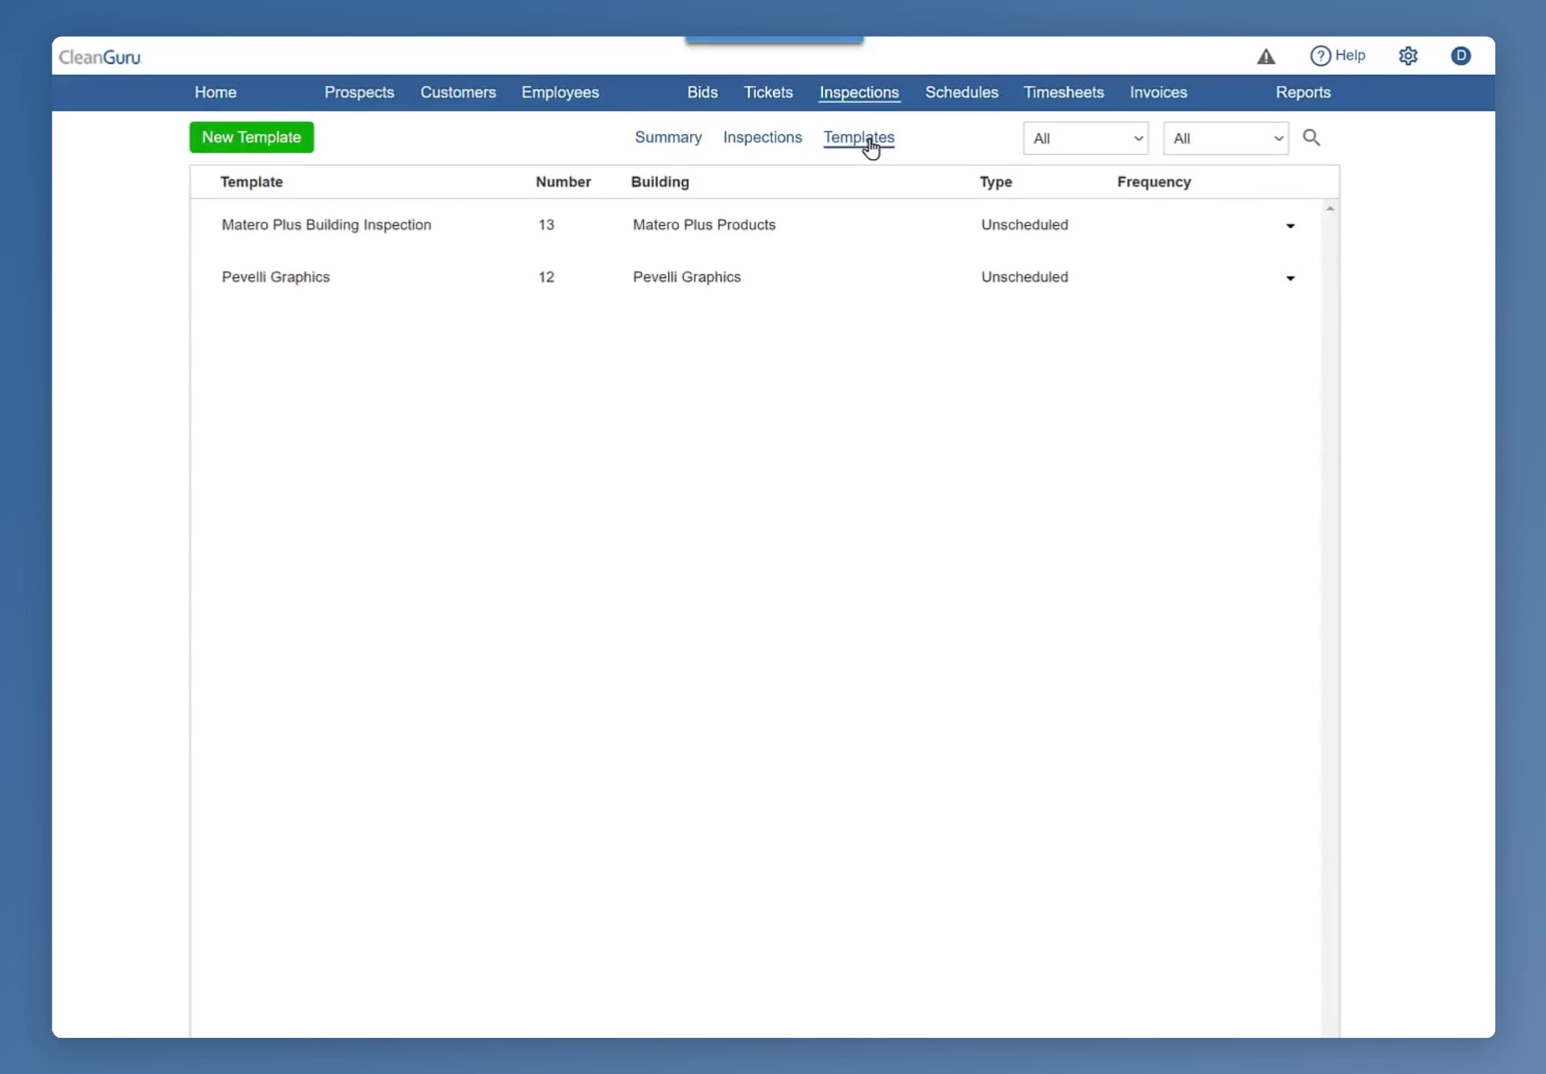Expand Pevelli Graphics row menu arrow
Image resolution: width=1546 pixels, height=1074 pixels.
coord(1290,278)
